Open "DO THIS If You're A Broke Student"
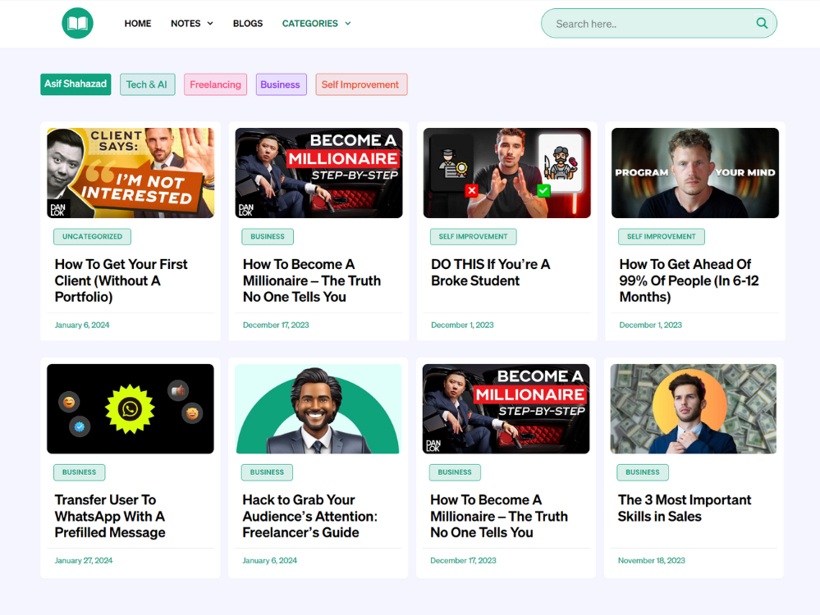Screen dimensions: 820x615 tap(490, 272)
